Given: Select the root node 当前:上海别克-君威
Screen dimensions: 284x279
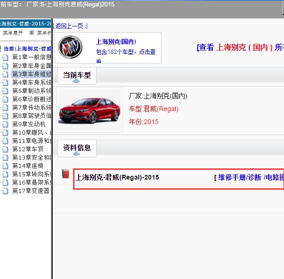Looking at the screenshot, I should [27, 49].
